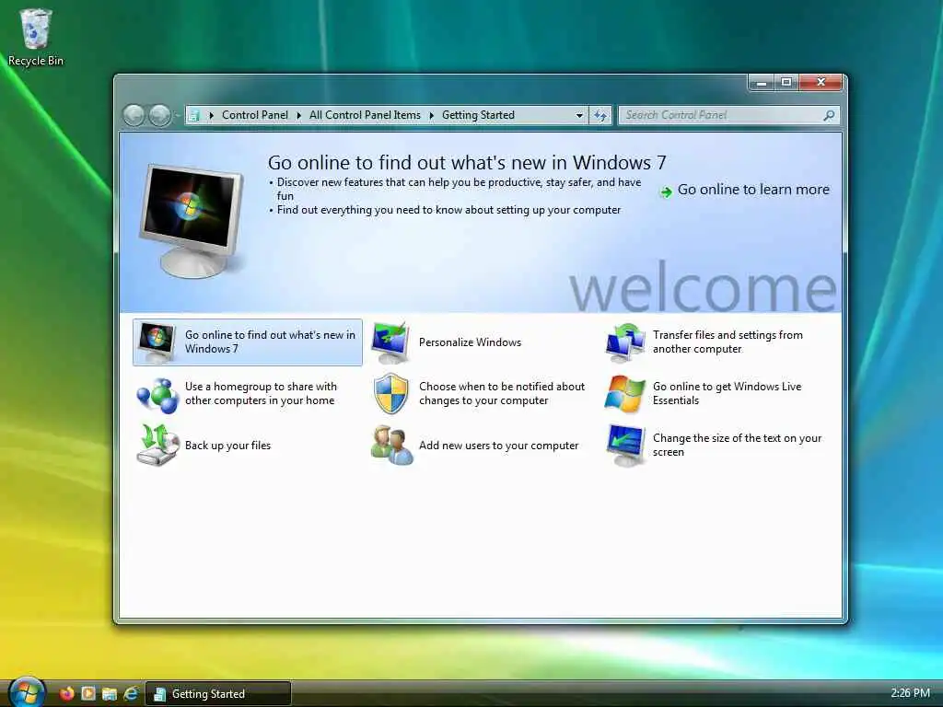The width and height of the screenshot is (943, 707).
Task: Click the Getting Started taskbar button
Action: 218,694
